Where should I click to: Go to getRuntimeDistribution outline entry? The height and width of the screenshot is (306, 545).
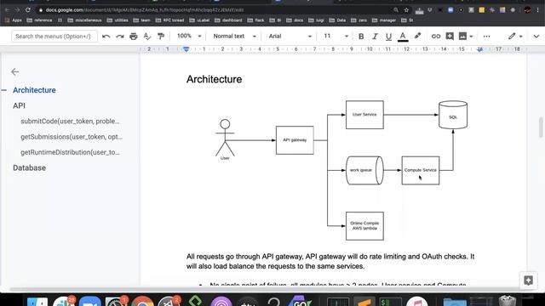[x=70, y=152]
